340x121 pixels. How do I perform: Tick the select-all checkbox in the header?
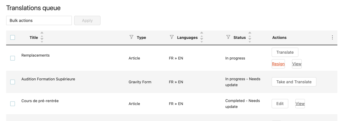pyautogui.click(x=13, y=37)
